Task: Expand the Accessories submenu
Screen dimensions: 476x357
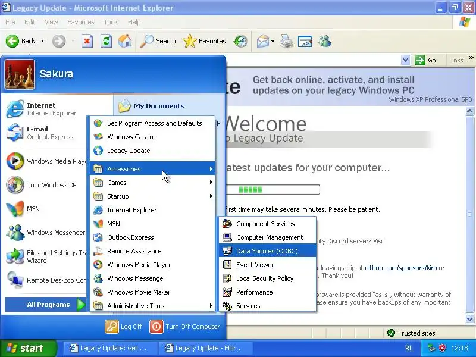Action: (x=152, y=169)
